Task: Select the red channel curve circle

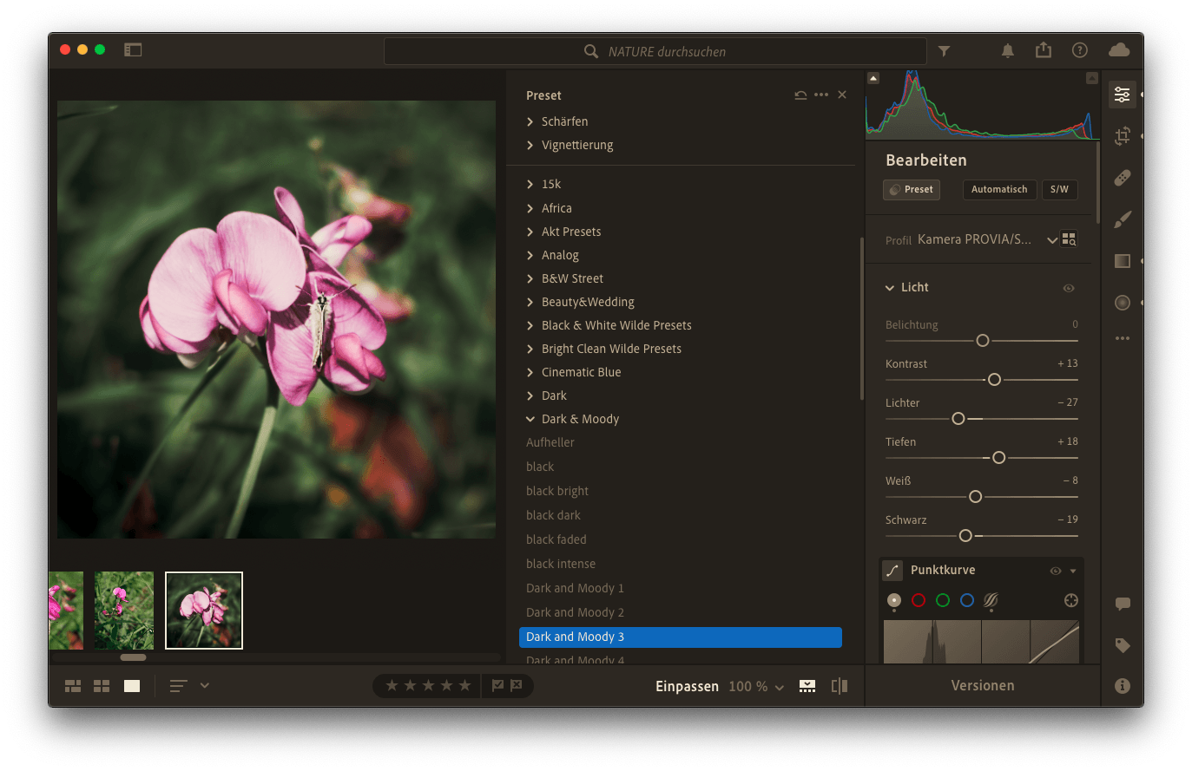Action: (x=919, y=600)
